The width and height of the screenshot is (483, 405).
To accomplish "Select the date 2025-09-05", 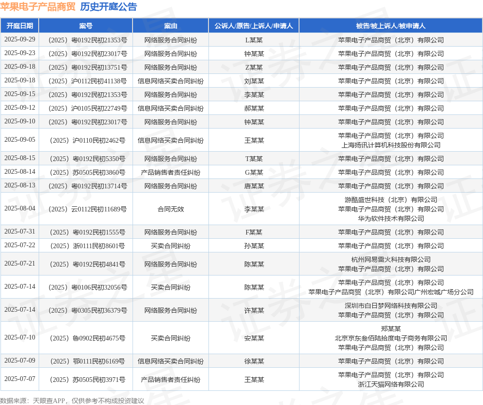I will point(20,139).
